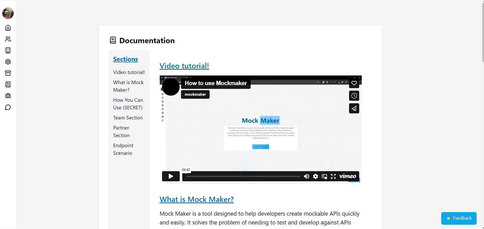Enter fullscreen in video player

(333, 176)
